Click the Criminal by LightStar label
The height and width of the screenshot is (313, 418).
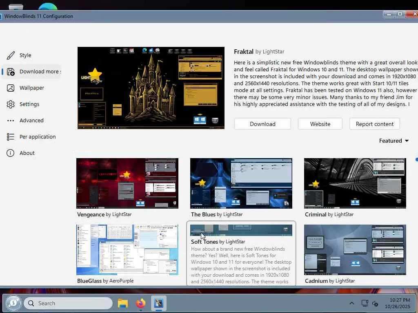[329, 214]
